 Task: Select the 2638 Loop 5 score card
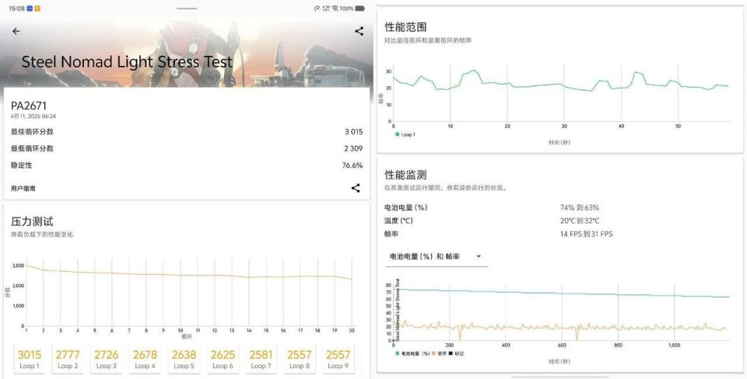(x=184, y=359)
